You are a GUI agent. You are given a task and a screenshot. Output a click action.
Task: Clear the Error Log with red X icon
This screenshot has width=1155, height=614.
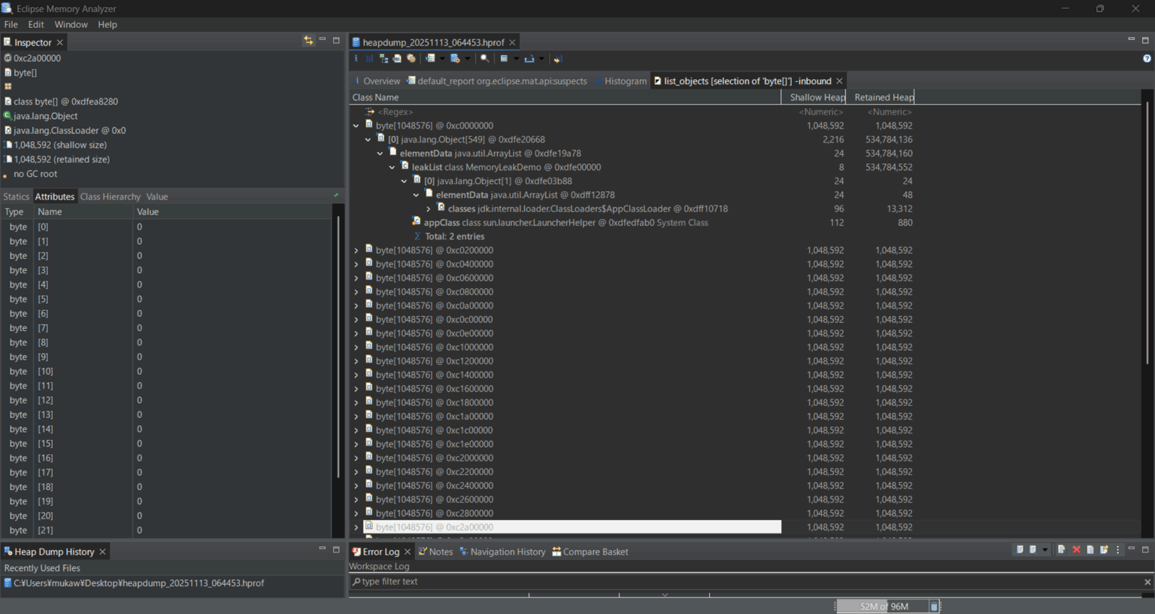pos(1076,550)
